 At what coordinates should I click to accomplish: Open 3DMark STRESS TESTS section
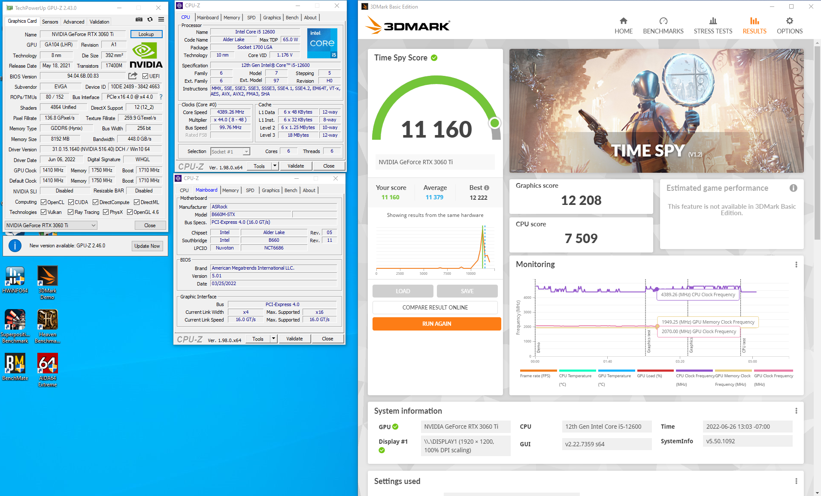coord(713,26)
